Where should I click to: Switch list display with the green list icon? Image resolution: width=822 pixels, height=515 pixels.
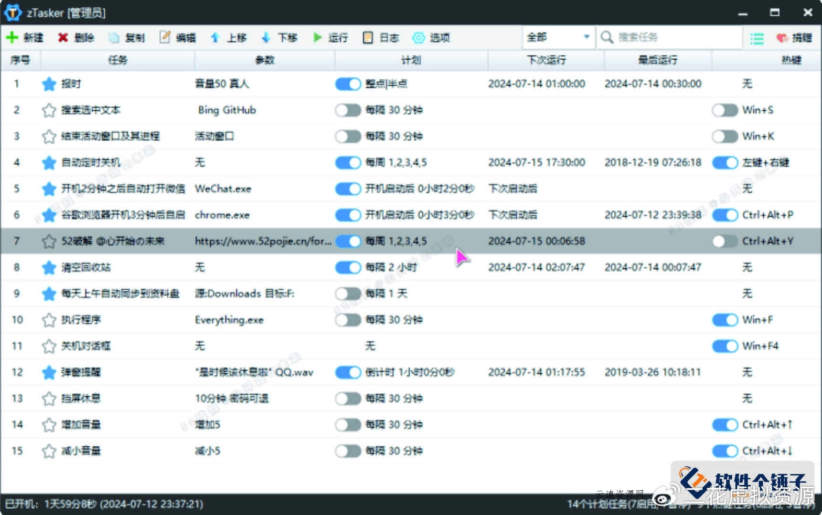757,37
